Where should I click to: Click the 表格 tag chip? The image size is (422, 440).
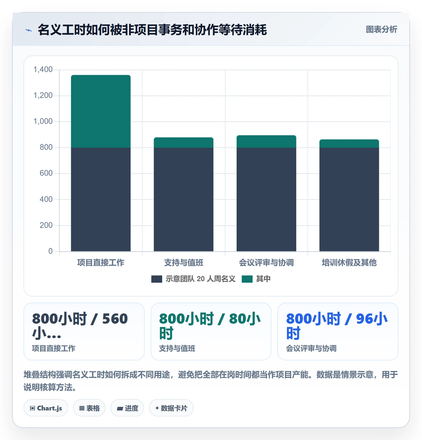click(89, 408)
